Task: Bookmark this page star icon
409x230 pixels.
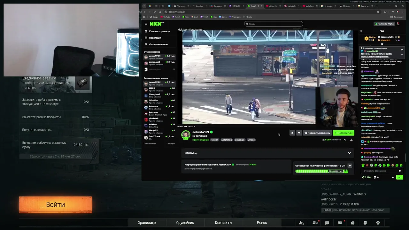Action: click(x=378, y=12)
